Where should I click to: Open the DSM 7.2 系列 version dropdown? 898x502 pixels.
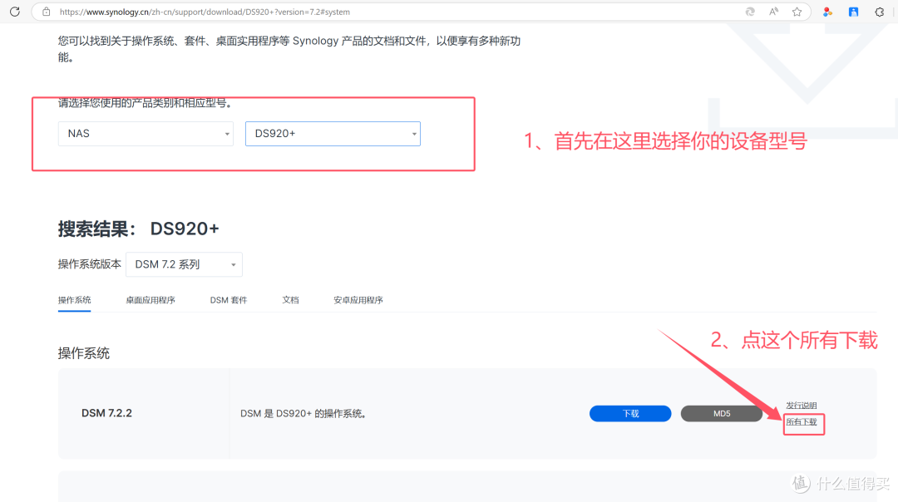[x=184, y=264]
